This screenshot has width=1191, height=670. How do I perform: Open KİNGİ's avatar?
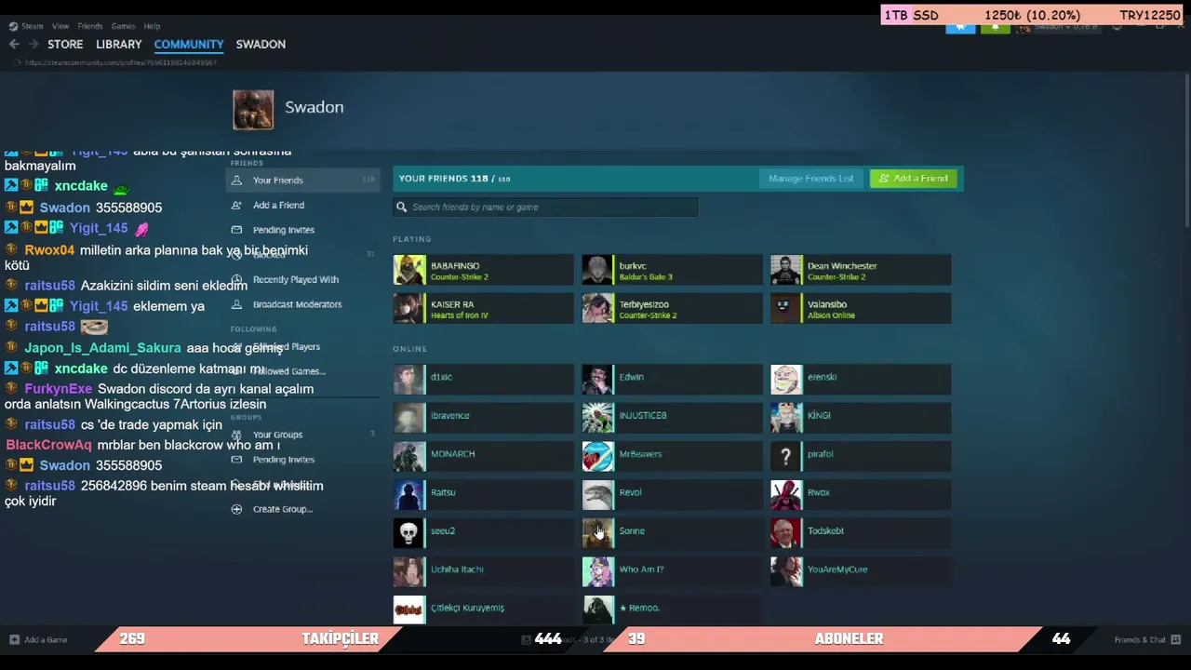pyautogui.click(x=786, y=418)
